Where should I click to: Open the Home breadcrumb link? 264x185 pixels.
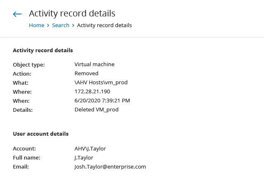tap(36, 25)
